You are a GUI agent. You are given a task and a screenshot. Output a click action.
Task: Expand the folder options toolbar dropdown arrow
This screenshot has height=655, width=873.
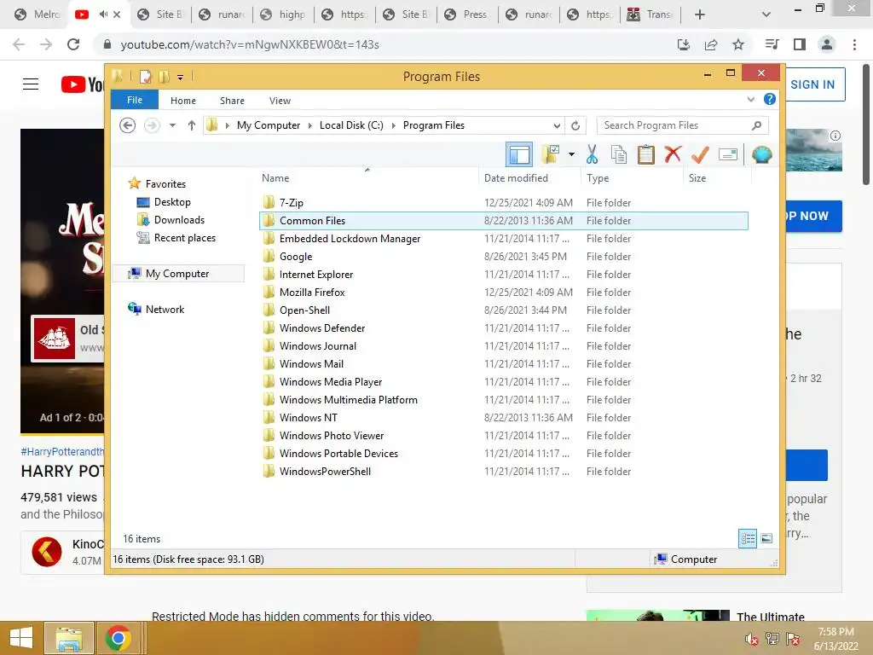[x=571, y=154]
